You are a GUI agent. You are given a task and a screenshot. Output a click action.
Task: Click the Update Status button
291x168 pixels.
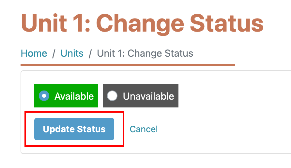[x=74, y=129]
